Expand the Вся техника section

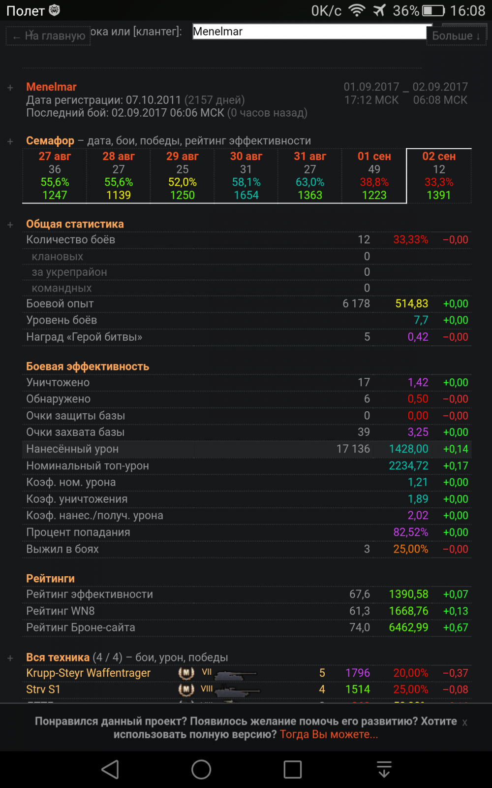tap(10, 658)
